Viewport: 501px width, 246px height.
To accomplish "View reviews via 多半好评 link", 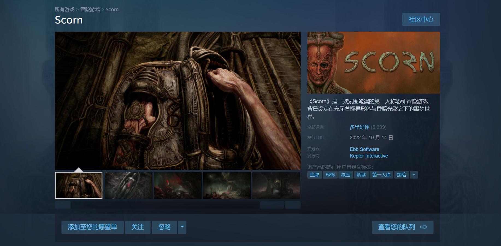I will click(x=359, y=127).
